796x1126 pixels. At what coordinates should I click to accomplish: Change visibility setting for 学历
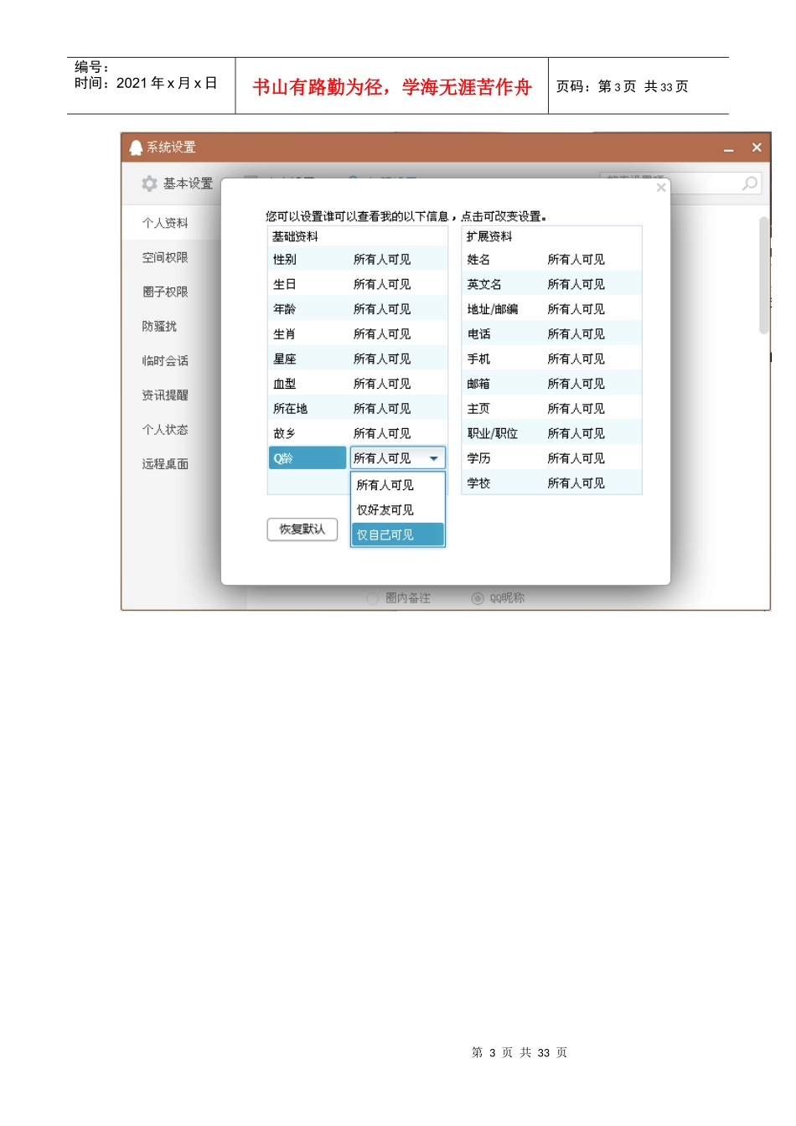point(576,458)
